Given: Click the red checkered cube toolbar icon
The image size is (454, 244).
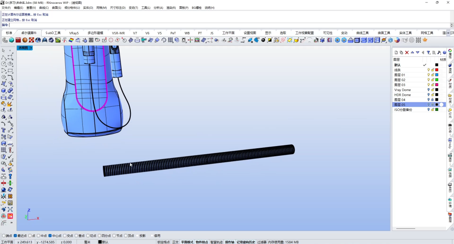Looking at the screenshot, I should coord(31,40).
